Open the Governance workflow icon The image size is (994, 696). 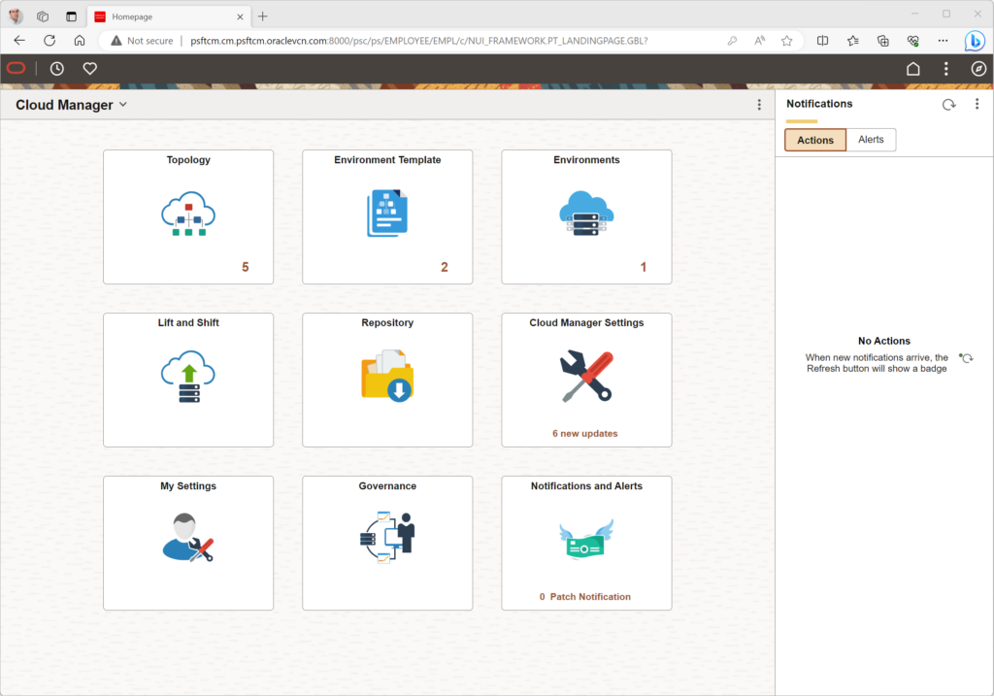click(387, 538)
